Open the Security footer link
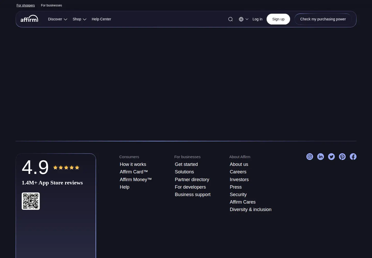Screen dimensions: 372x258 pyautogui.click(x=238, y=195)
